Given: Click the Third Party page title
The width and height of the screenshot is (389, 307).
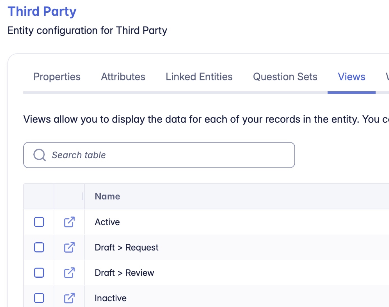Looking at the screenshot, I should click(42, 12).
